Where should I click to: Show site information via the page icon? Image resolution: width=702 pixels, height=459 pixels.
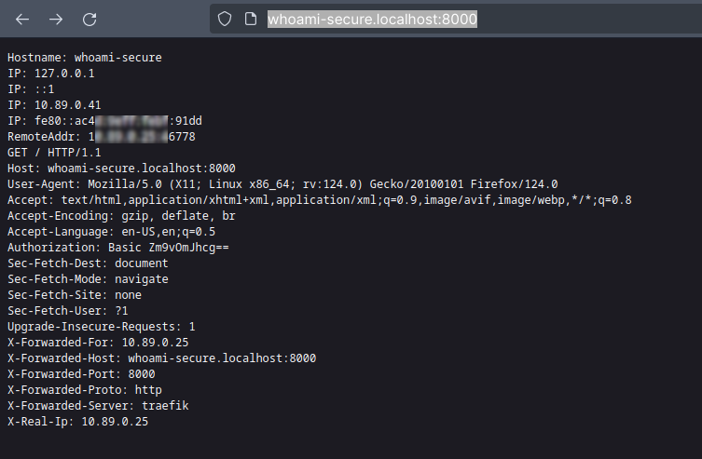tap(250, 19)
